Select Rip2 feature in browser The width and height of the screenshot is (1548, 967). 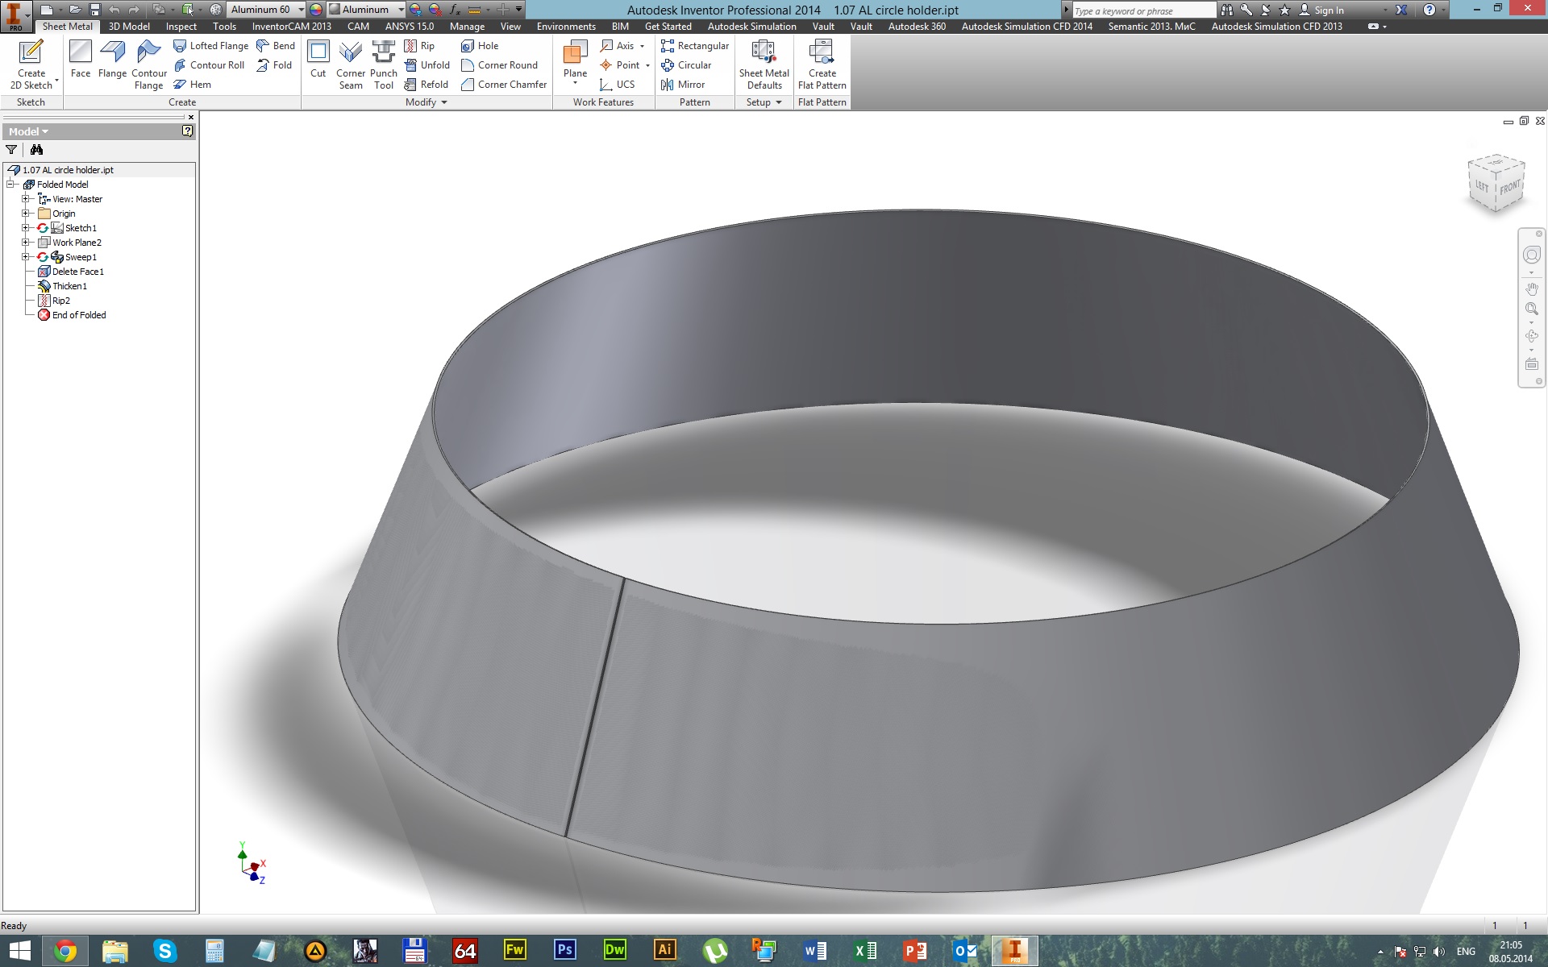(60, 301)
